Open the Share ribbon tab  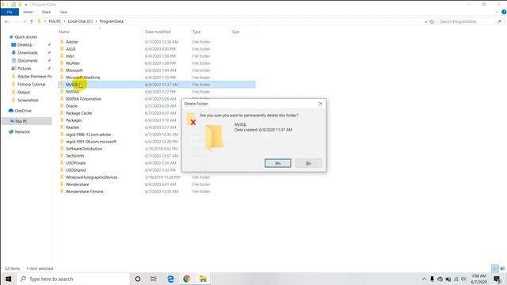click(46, 12)
